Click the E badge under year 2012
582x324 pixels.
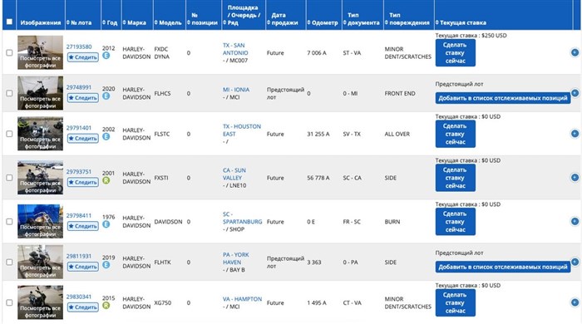click(106, 56)
